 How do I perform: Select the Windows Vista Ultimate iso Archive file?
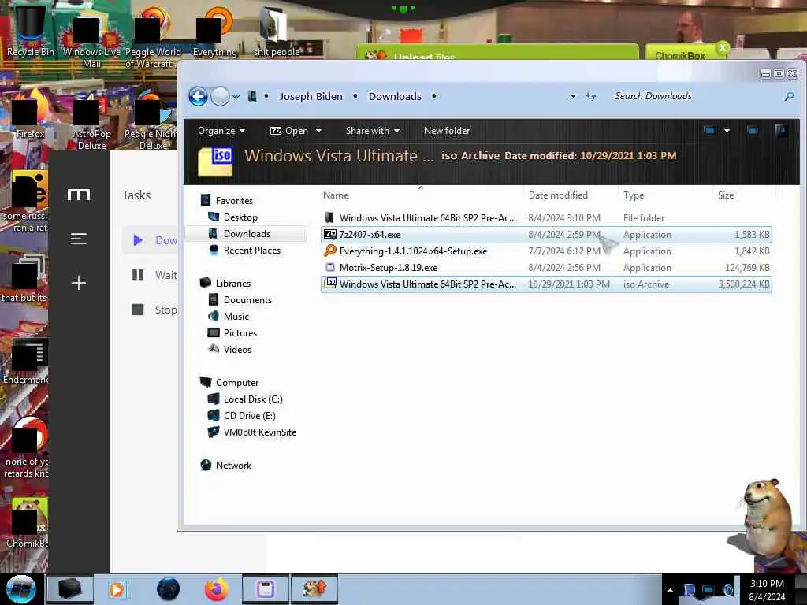[x=546, y=284]
